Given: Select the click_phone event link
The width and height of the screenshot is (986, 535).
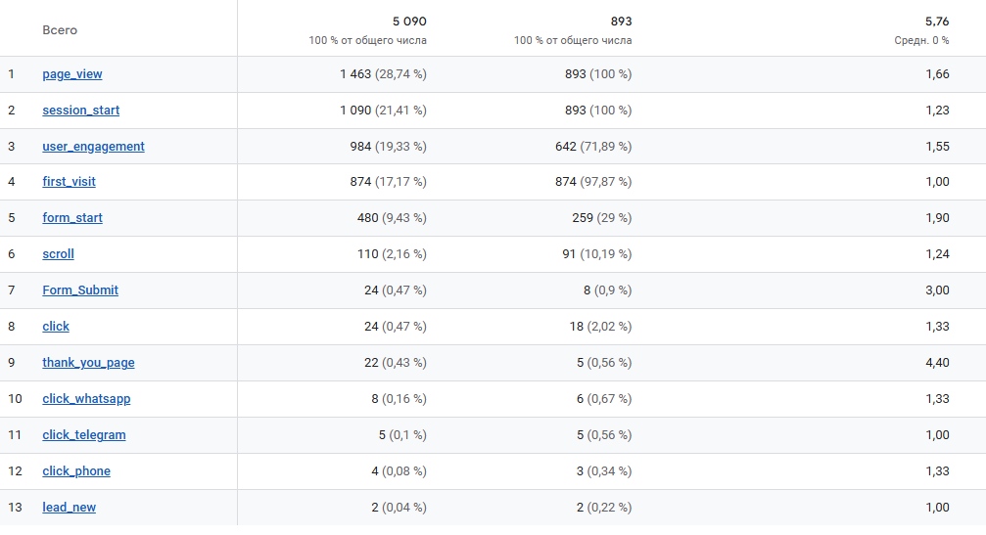Looking at the screenshot, I should [x=76, y=471].
